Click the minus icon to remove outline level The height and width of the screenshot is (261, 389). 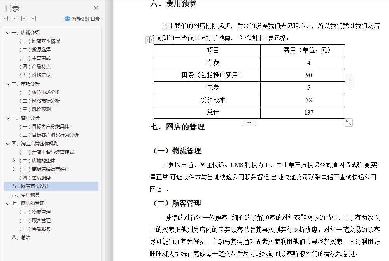click(33, 19)
